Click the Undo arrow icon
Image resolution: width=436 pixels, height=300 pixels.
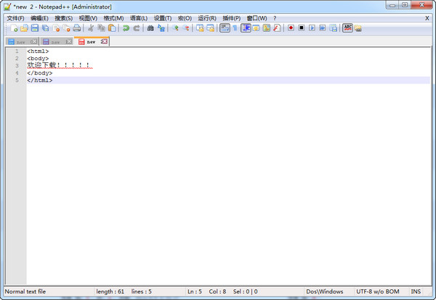126,28
